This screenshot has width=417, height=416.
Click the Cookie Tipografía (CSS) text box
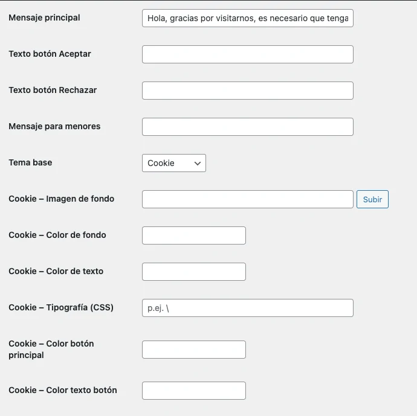[x=247, y=308]
